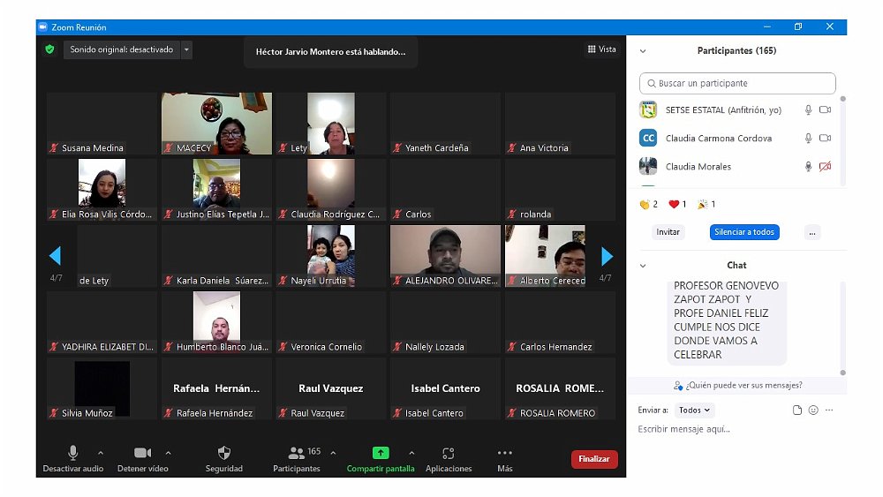
Task: Go to next gallery page arrow
Action: [607, 256]
